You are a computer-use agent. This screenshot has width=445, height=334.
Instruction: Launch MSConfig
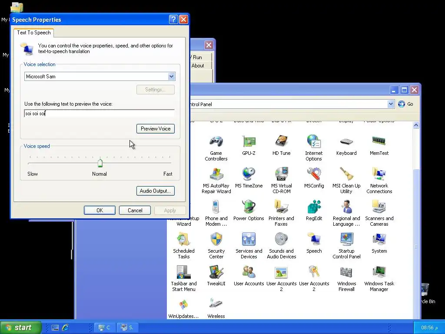coord(314,178)
